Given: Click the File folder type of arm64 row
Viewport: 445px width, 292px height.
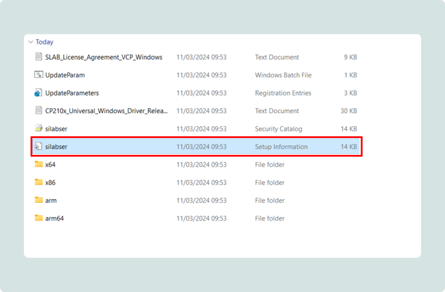Looking at the screenshot, I should [x=270, y=218].
